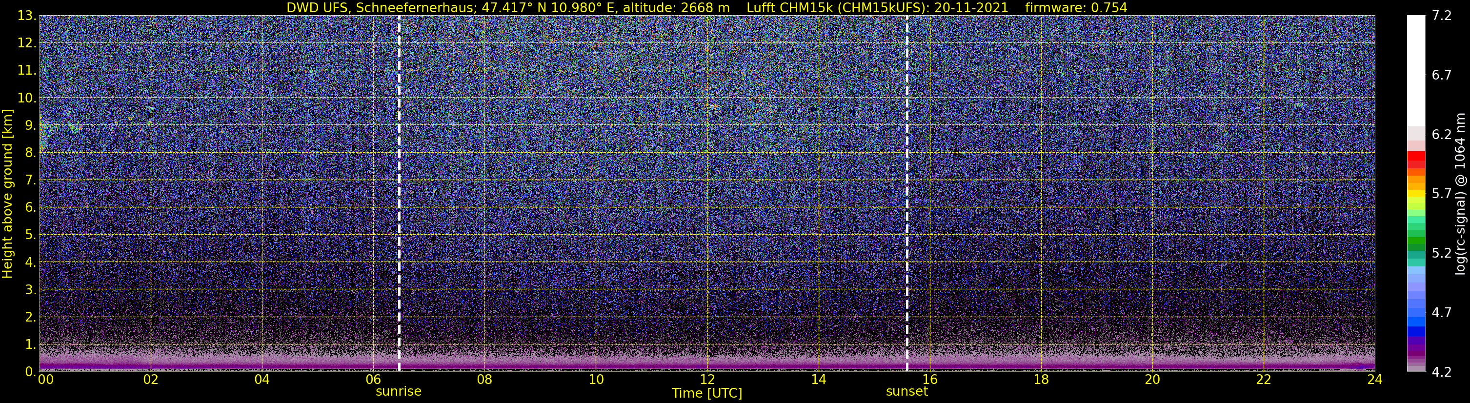Image resolution: width=1470 pixels, height=403 pixels.
Task: Click the '08' time tick label
Action: pyautogui.click(x=484, y=380)
